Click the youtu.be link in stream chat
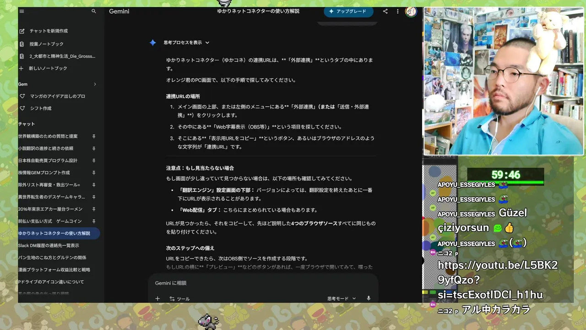This screenshot has height=330, width=586. click(x=498, y=280)
